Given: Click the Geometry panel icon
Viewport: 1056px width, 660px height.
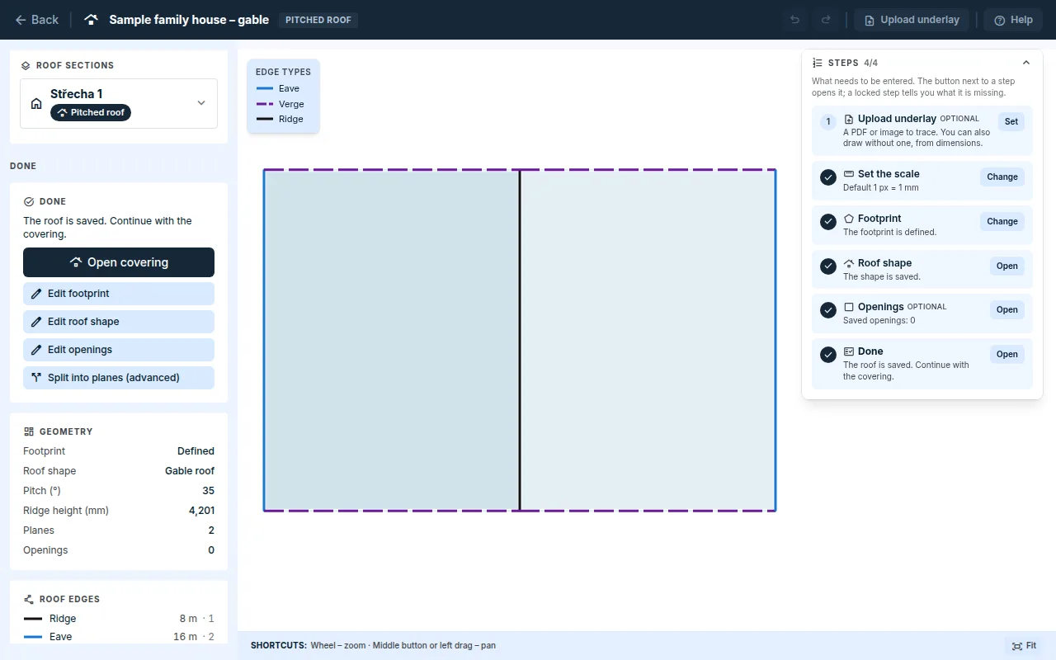Looking at the screenshot, I should tap(29, 431).
